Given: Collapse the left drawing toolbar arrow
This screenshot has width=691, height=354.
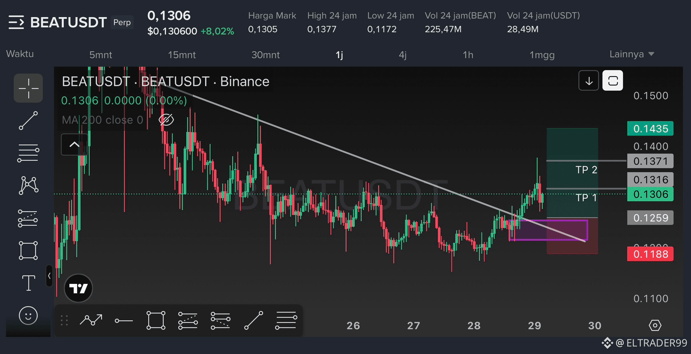Looking at the screenshot, I should click(x=49, y=276).
